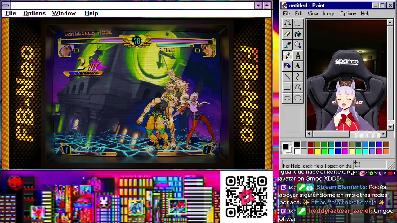Image resolution: width=397 pixels, height=223 pixels.
Task: Select the orange palette swatch
Action: (x=386, y=151)
